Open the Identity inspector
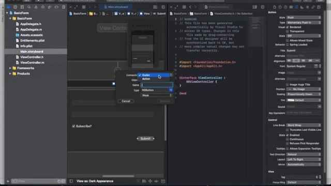The width and height of the screenshot is (331, 186). (291, 7)
